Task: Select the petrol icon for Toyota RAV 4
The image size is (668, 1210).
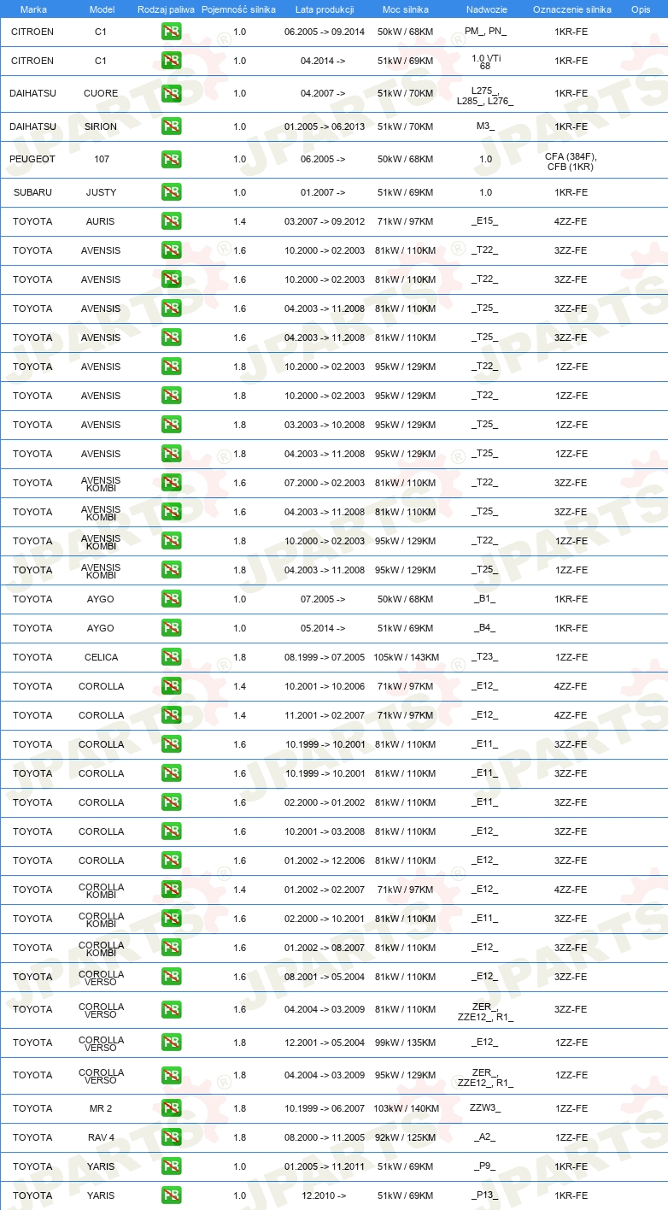Action: [171, 1137]
